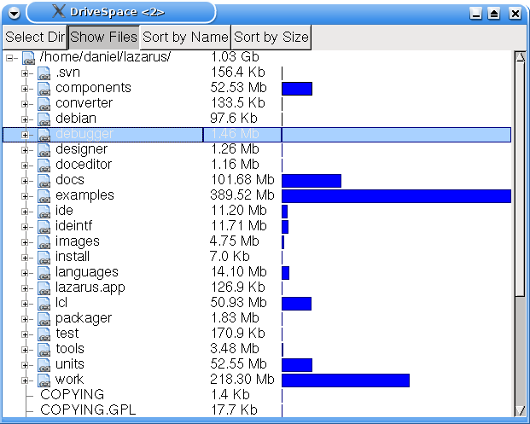530x424 pixels.
Task: Click the root /home/daniel/lazarus/ drive icon
Action: click(x=28, y=57)
